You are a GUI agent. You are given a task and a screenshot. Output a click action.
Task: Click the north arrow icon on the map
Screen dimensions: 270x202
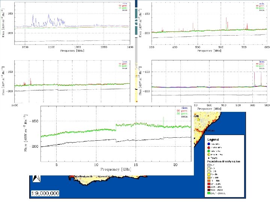point(36,179)
